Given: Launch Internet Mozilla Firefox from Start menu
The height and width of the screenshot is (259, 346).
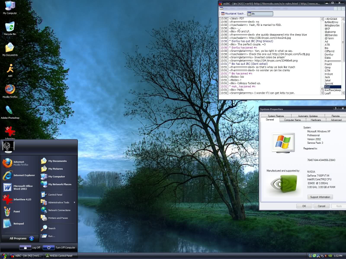Looking at the screenshot, I should 19,163.
